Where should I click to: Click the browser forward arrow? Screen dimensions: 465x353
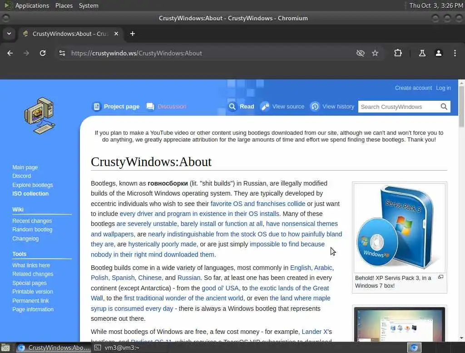(26, 53)
